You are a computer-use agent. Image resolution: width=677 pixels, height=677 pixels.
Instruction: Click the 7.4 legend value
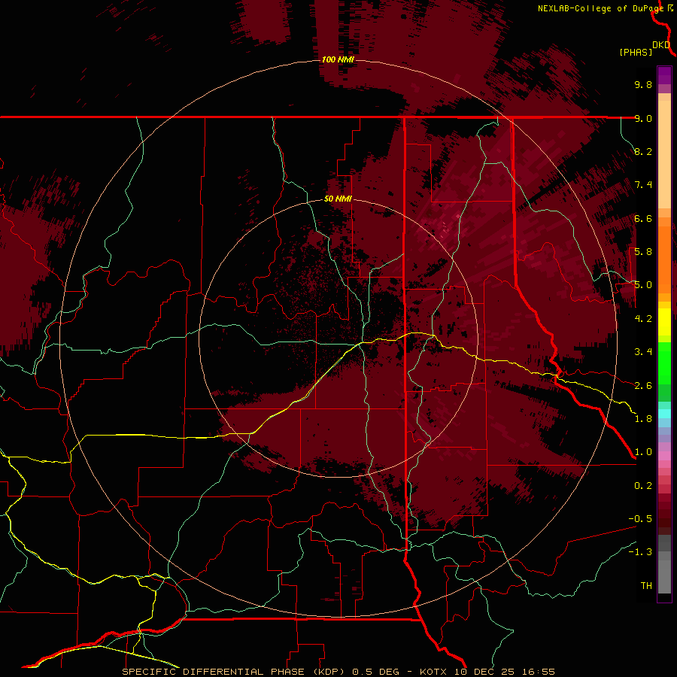pyautogui.click(x=643, y=185)
